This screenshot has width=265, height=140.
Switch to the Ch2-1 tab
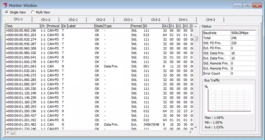point(73,20)
